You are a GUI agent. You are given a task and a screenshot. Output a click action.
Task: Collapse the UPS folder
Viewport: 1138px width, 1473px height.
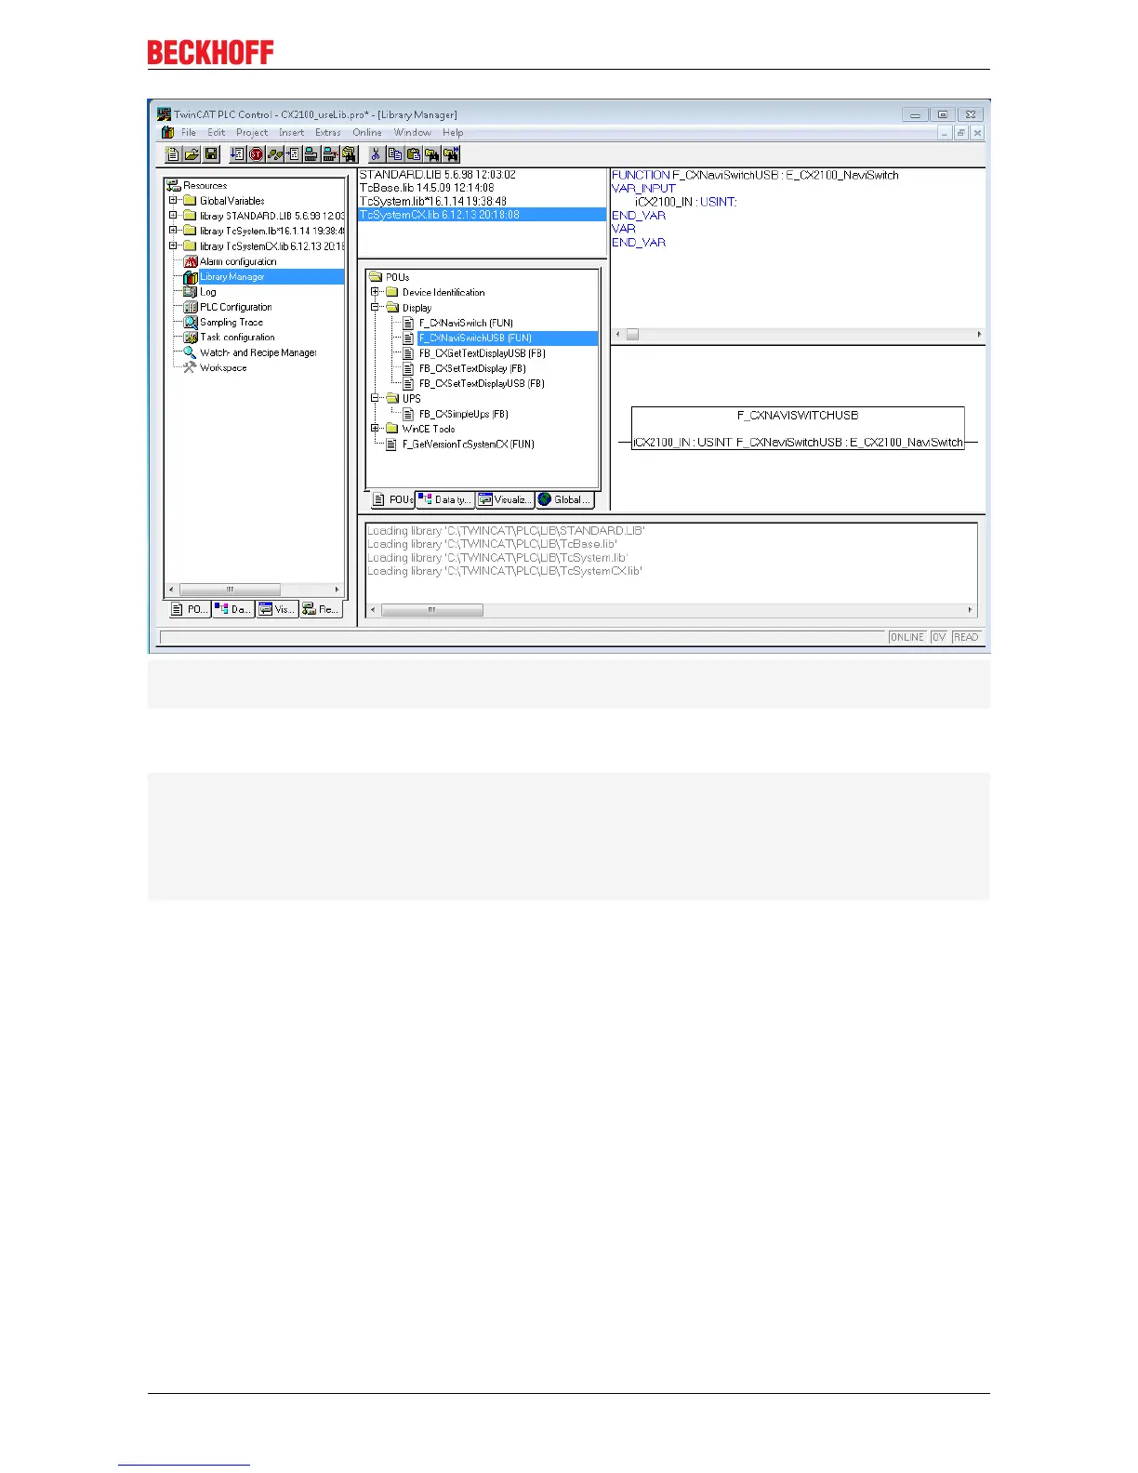point(376,399)
